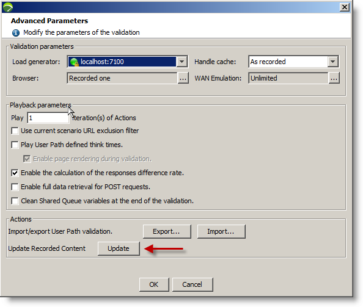Expand the Handle cache dropdown arrow

pyautogui.click(x=333, y=62)
